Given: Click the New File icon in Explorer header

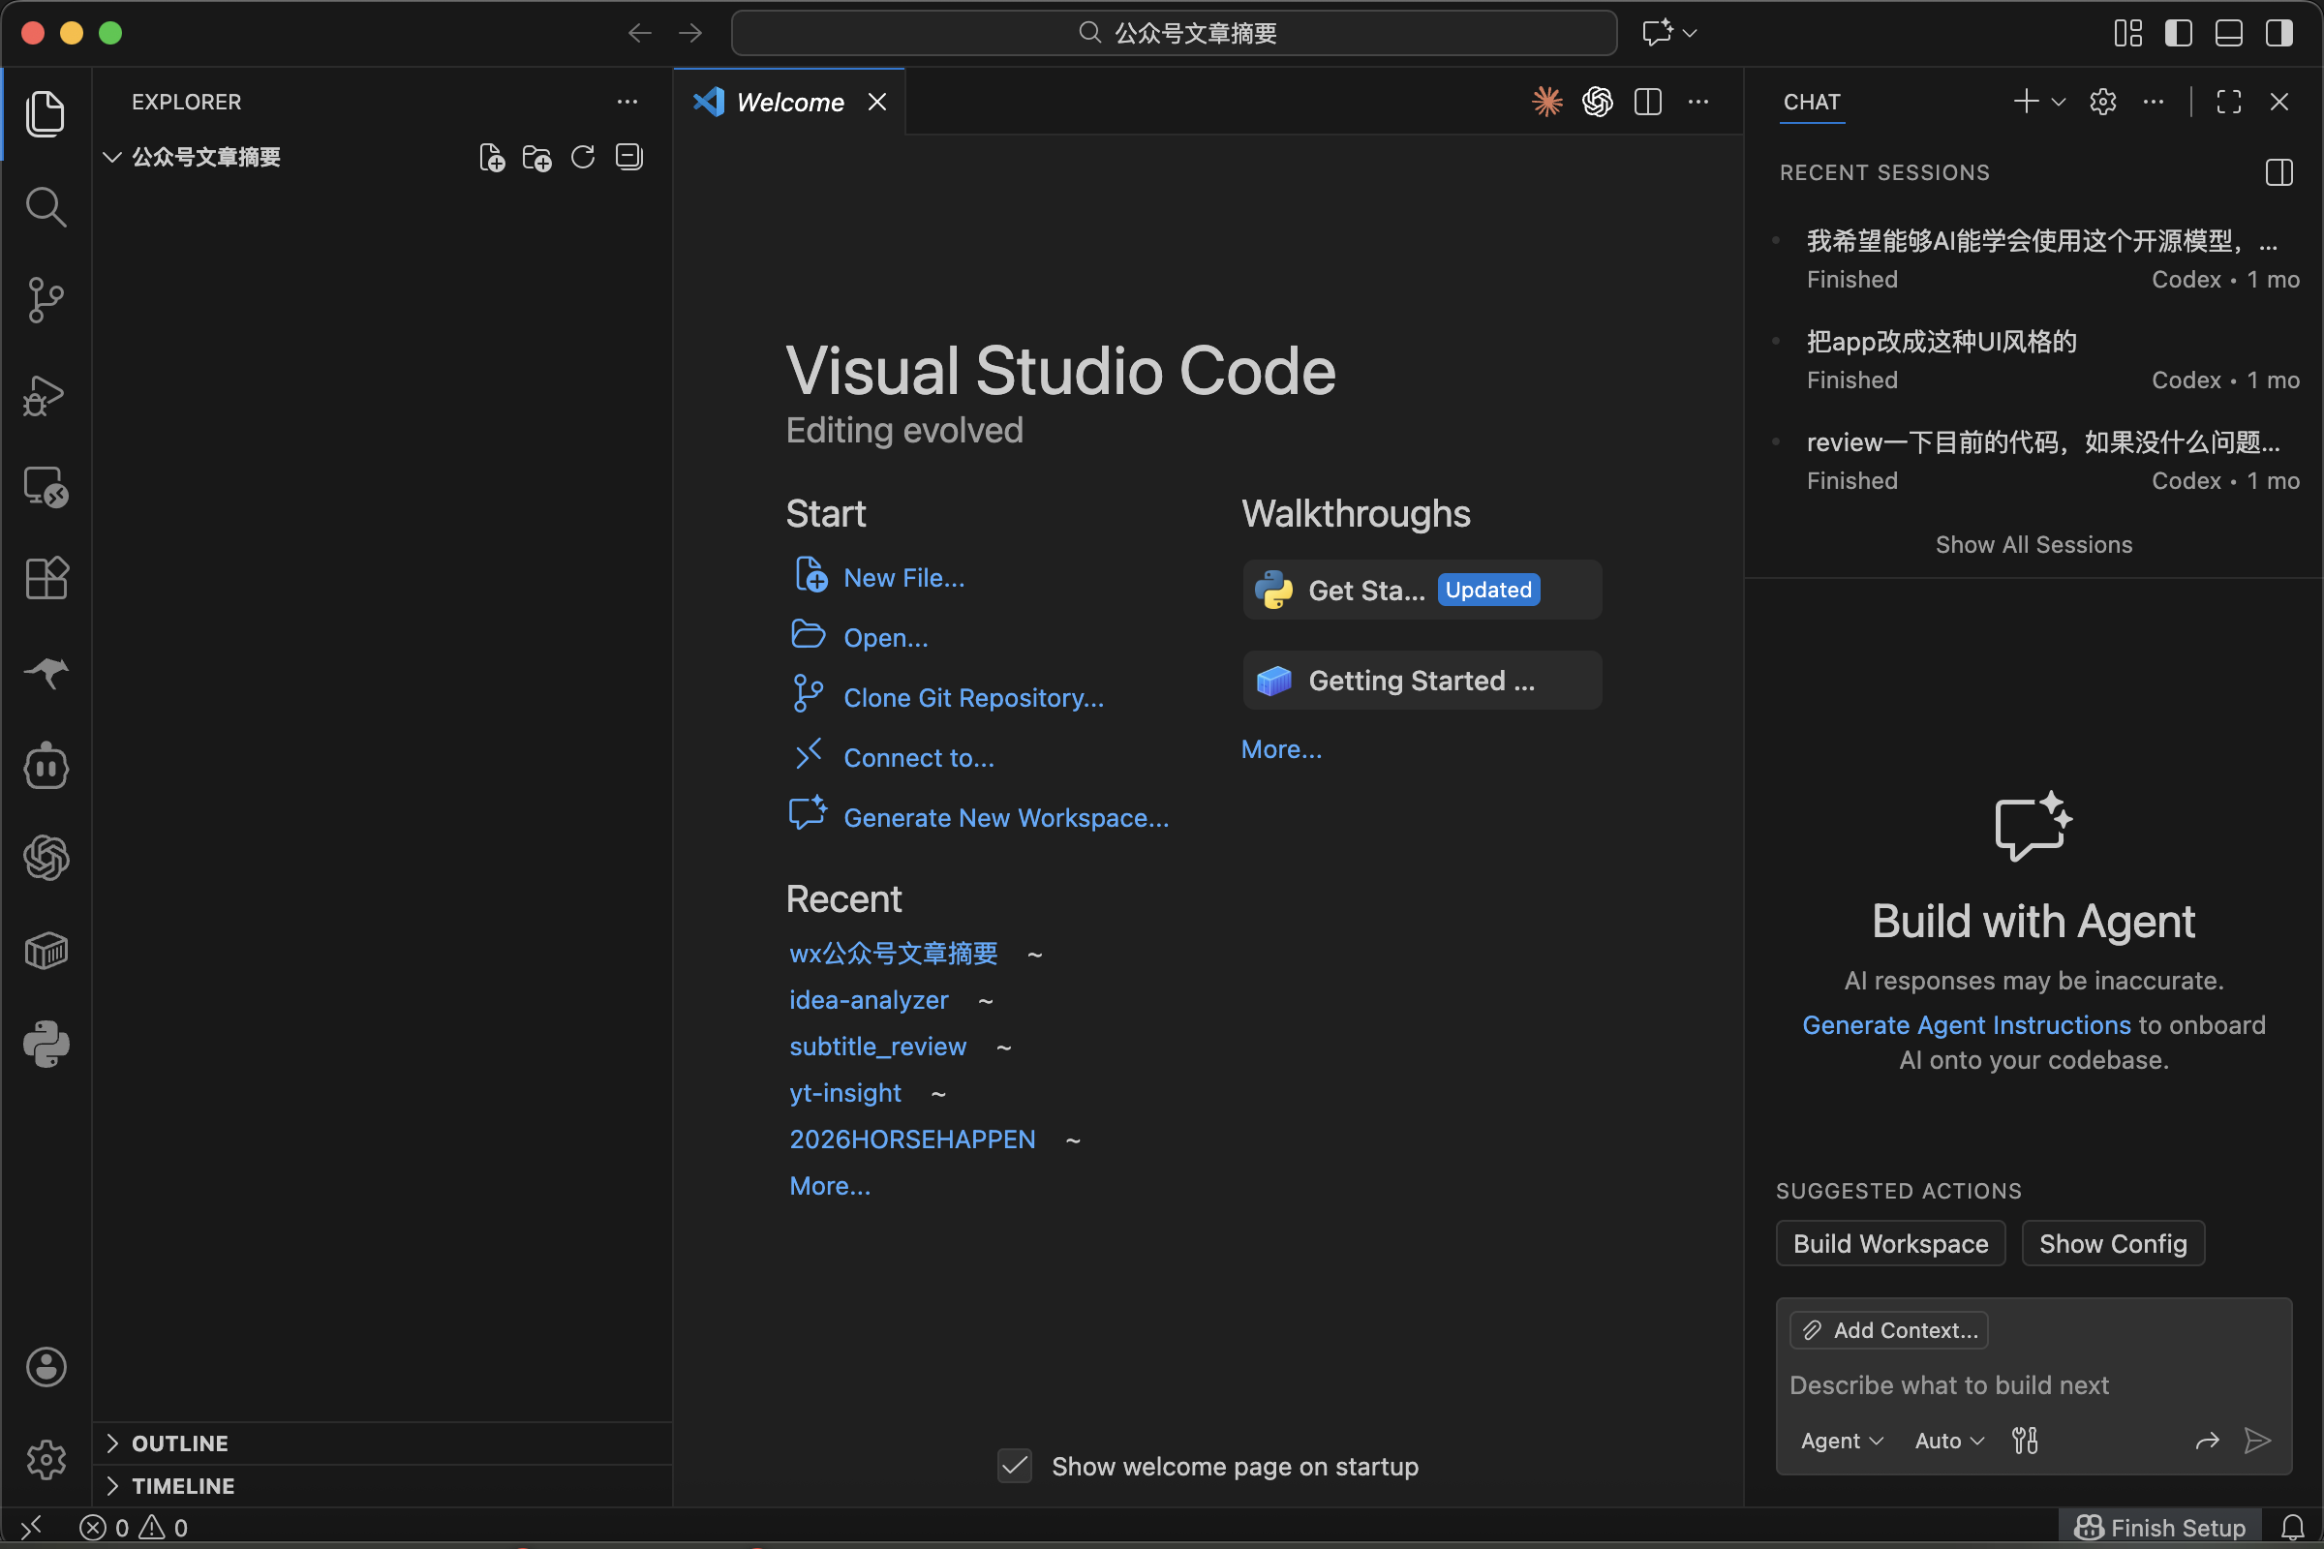Looking at the screenshot, I should tap(491, 157).
